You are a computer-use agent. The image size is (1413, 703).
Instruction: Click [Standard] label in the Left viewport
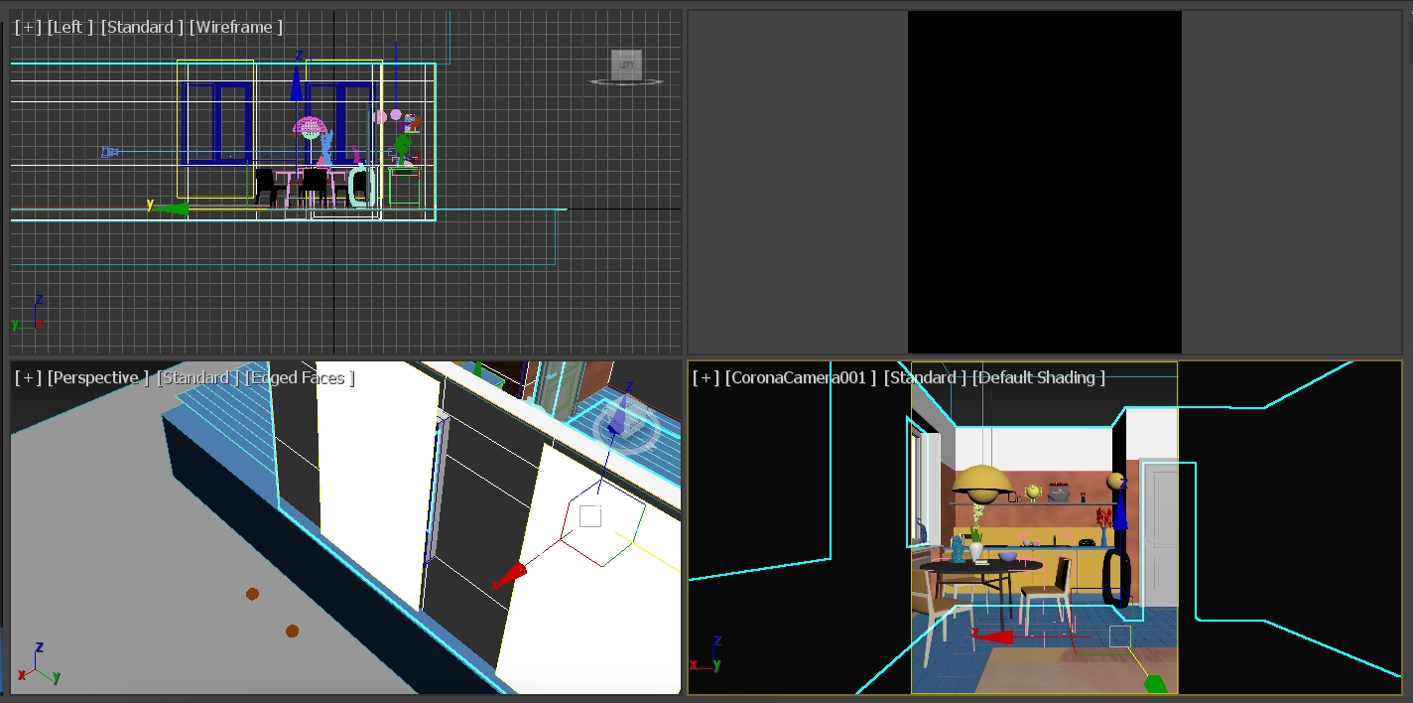tap(142, 27)
